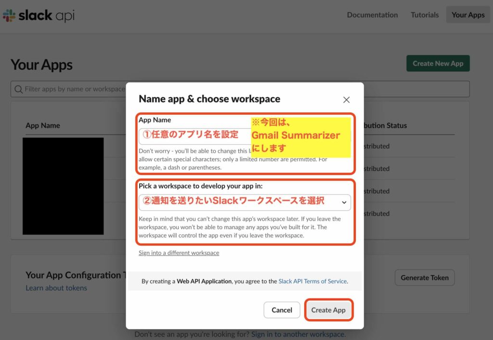Select 'Your Apps' in the top navigation

467,14
